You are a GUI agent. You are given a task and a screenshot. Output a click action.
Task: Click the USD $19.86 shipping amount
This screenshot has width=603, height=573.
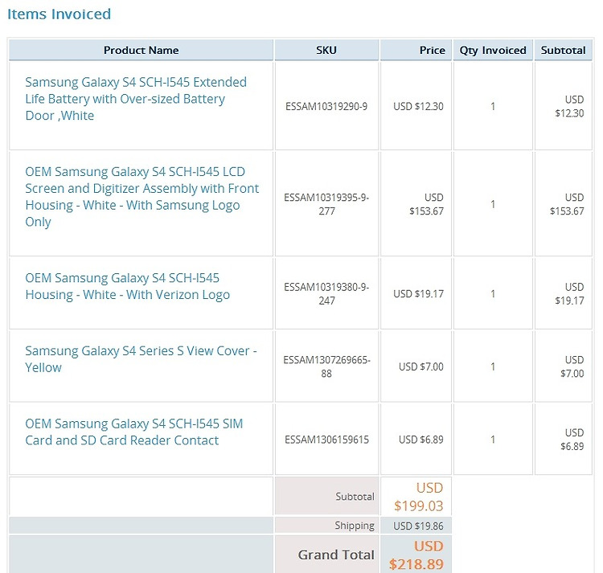coord(418,526)
